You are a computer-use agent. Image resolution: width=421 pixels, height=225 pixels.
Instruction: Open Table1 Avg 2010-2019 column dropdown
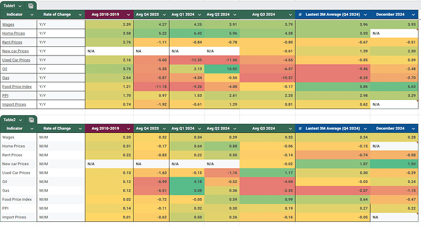(128, 15)
